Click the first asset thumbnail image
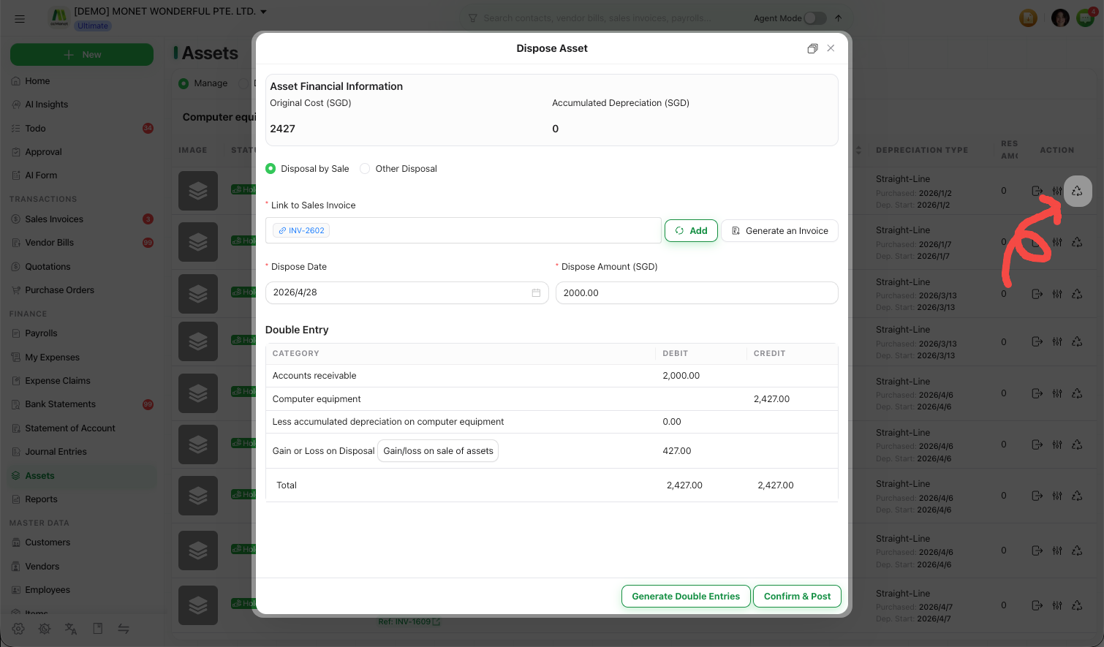The height and width of the screenshot is (647, 1104). [x=198, y=191]
